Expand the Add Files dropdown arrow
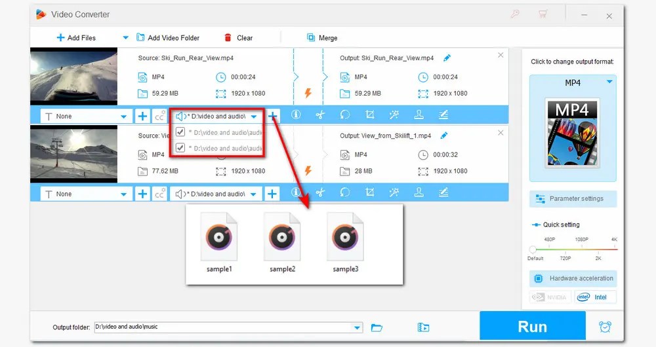This screenshot has width=656, height=347. [x=125, y=37]
